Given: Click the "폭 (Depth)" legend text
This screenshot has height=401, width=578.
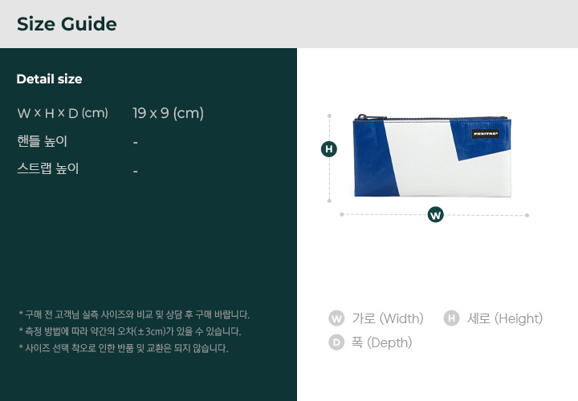Looking at the screenshot, I should click(381, 342).
